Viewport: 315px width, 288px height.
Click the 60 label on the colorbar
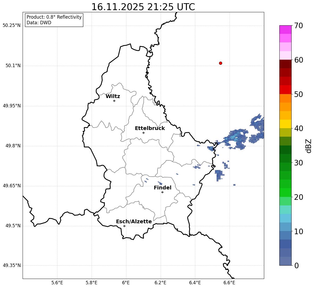(299, 60)
